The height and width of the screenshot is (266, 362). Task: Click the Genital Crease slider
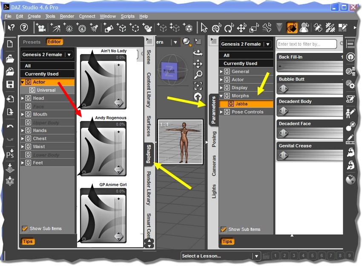pos(310,155)
